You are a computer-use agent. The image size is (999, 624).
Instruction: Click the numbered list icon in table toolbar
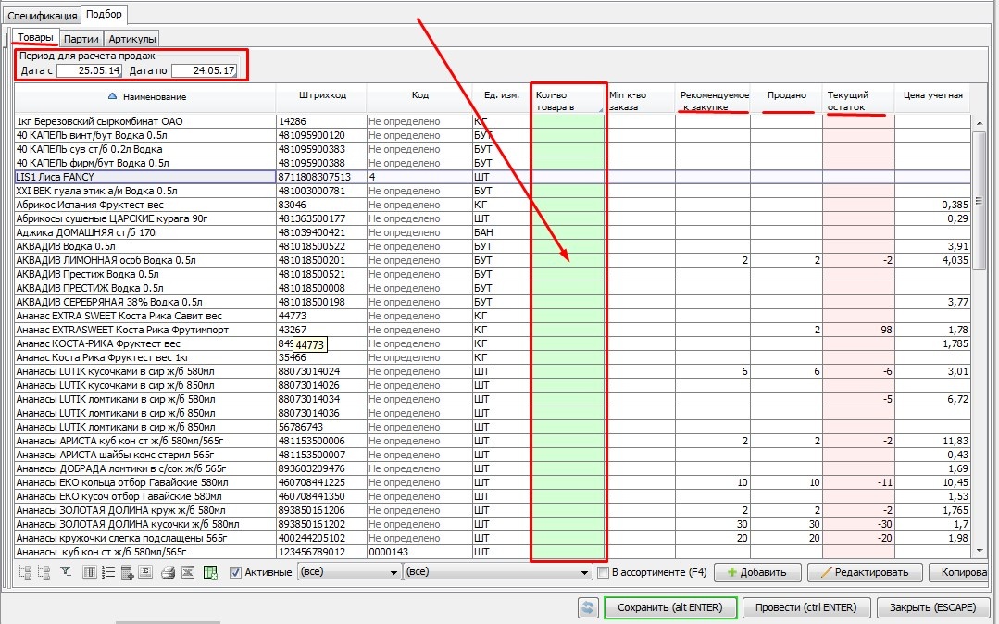108,572
